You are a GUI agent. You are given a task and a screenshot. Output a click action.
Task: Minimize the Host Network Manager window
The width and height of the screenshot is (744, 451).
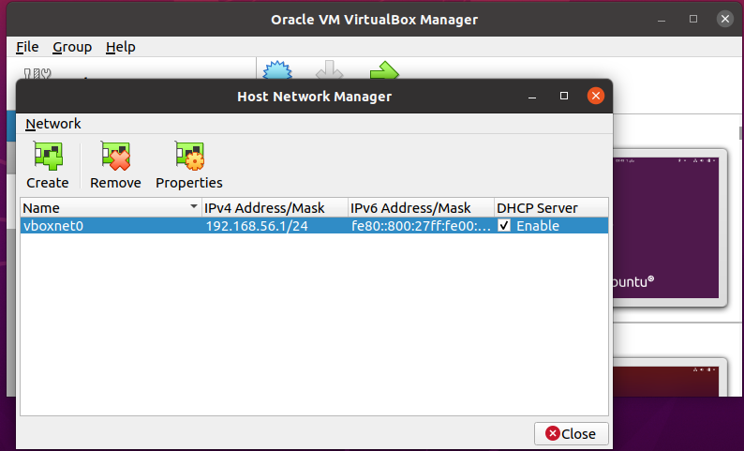pos(532,97)
